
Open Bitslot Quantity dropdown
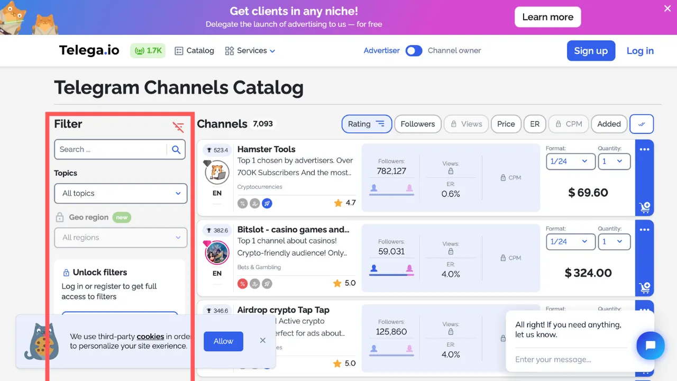click(614, 242)
